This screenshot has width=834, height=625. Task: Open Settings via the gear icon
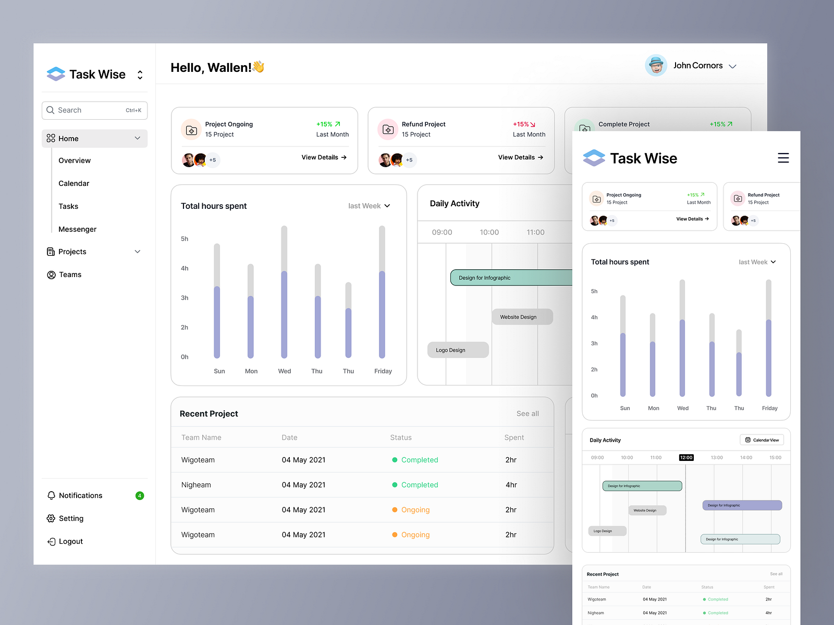click(51, 518)
